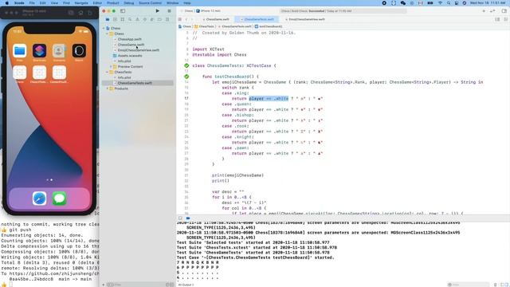Viewport: 510px width, 287px height.
Task: Open the related items menu in editor
Action: (x=180, y=19)
